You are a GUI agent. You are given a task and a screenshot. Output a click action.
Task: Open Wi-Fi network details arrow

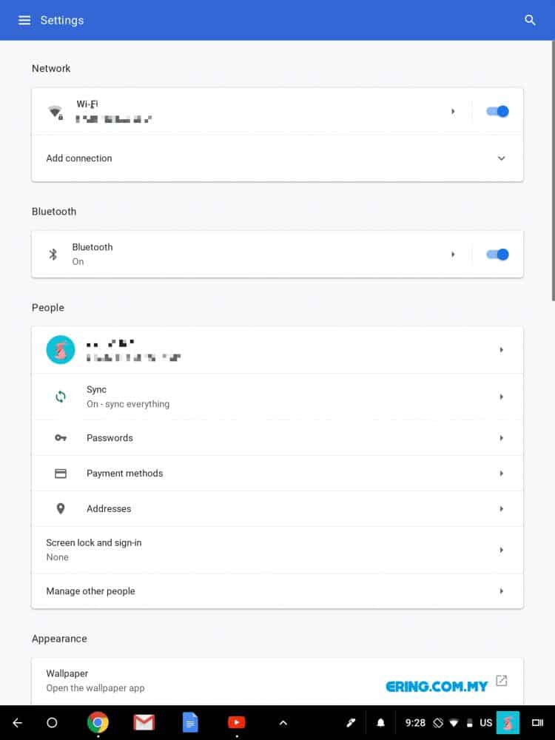[453, 112]
